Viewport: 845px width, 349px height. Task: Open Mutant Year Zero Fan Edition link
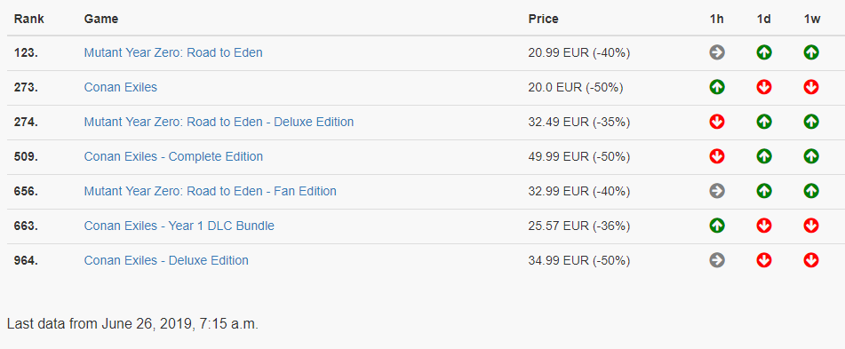click(x=211, y=191)
